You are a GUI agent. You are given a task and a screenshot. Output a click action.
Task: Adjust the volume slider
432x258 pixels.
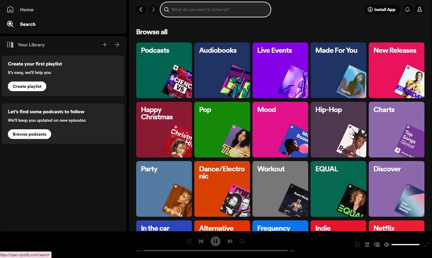[x=405, y=244]
